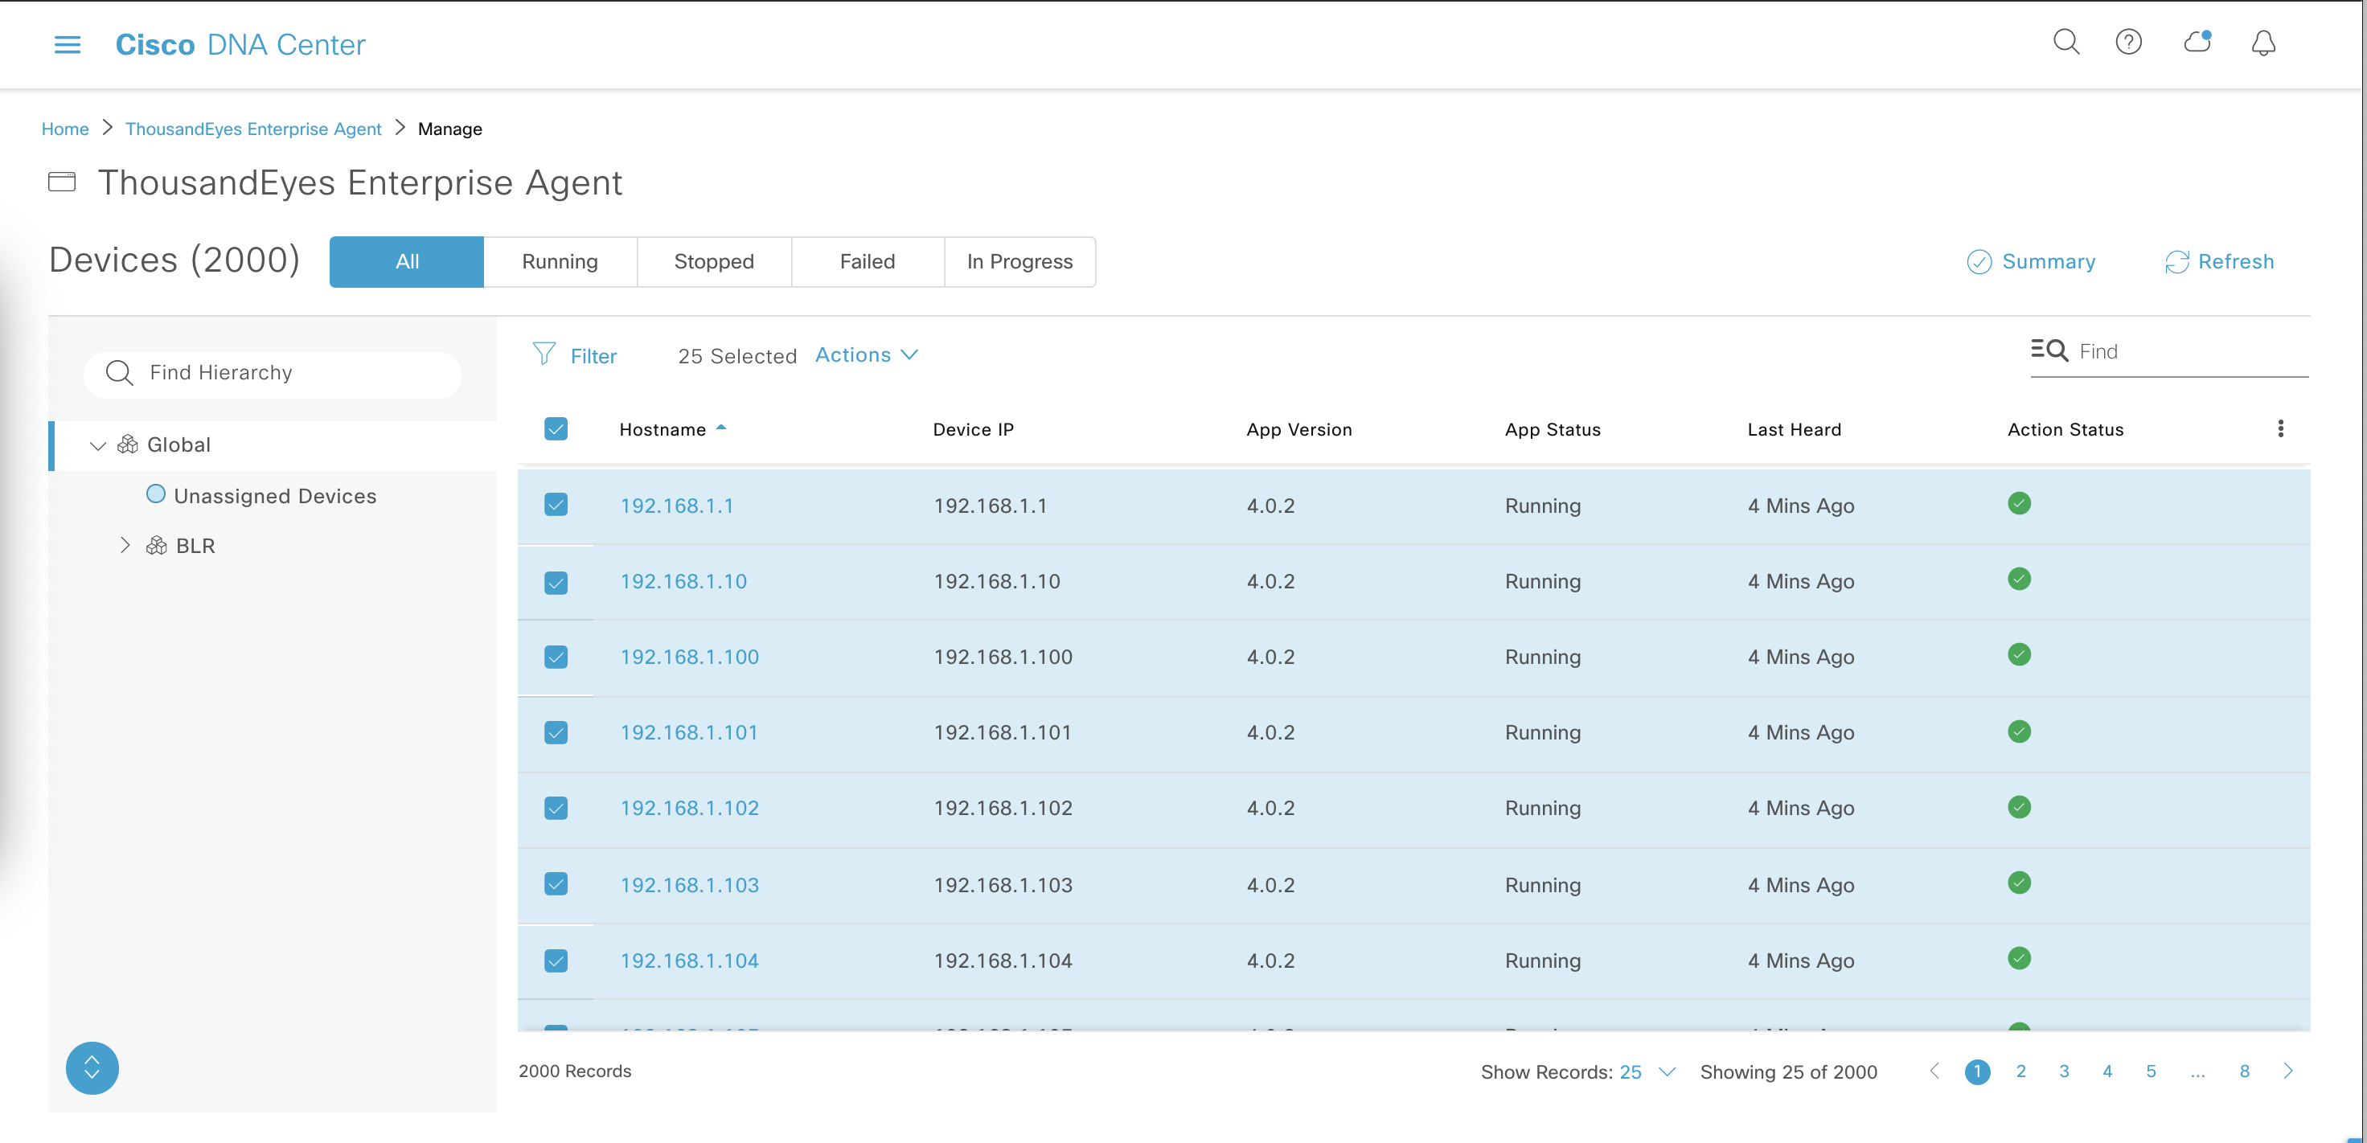Viewport: 2367px width, 1143px height.
Task: Open the help question mark icon
Action: [x=2128, y=43]
